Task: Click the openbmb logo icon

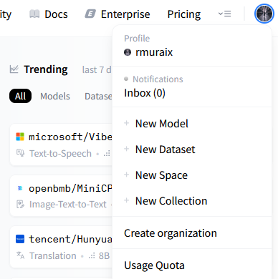Action: 20,188
